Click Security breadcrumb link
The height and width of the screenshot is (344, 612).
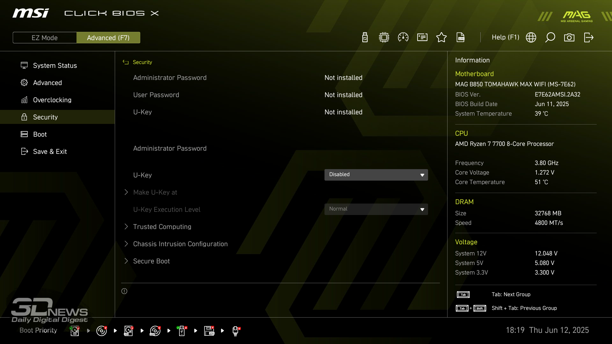click(x=142, y=62)
